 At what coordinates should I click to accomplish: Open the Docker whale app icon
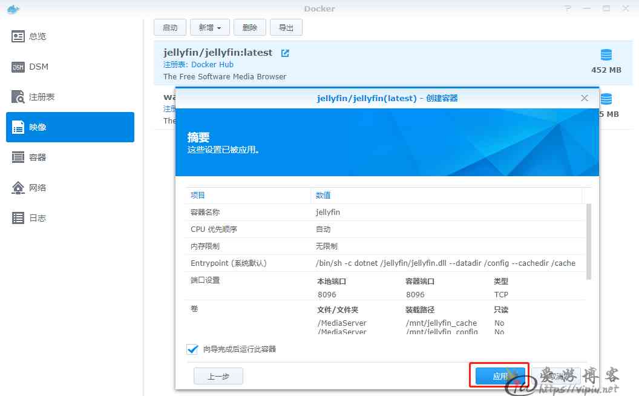coord(13,8)
